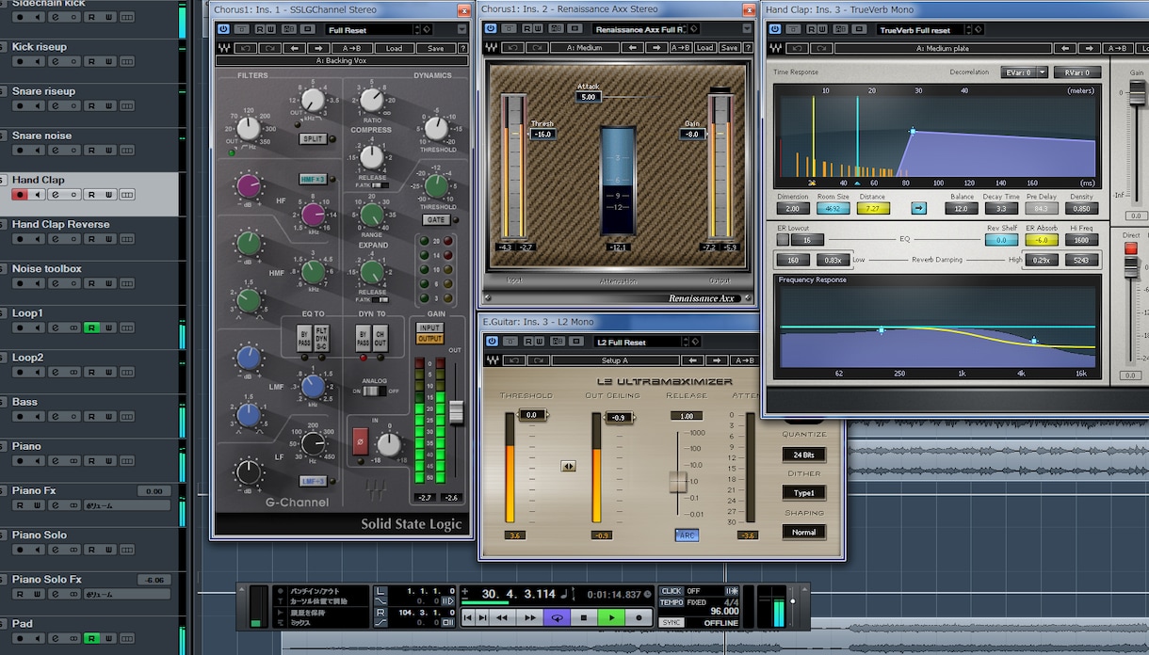Image resolution: width=1149 pixels, height=655 pixels.
Task: Toggle Read automation on Pad track
Action: coord(91,638)
